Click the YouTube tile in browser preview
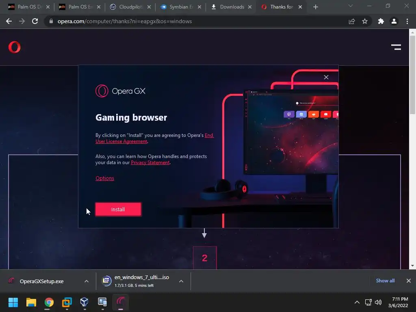The height and width of the screenshot is (312, 416). (326, 114)
